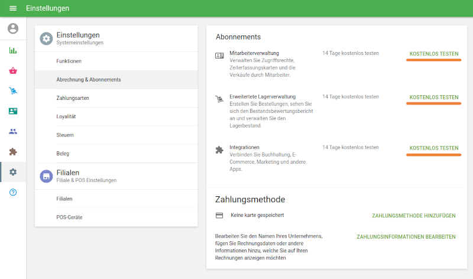Open inventory management cart icon in sidebar
473x279 pixels.
pyautogui.click(x=13, y=91)
